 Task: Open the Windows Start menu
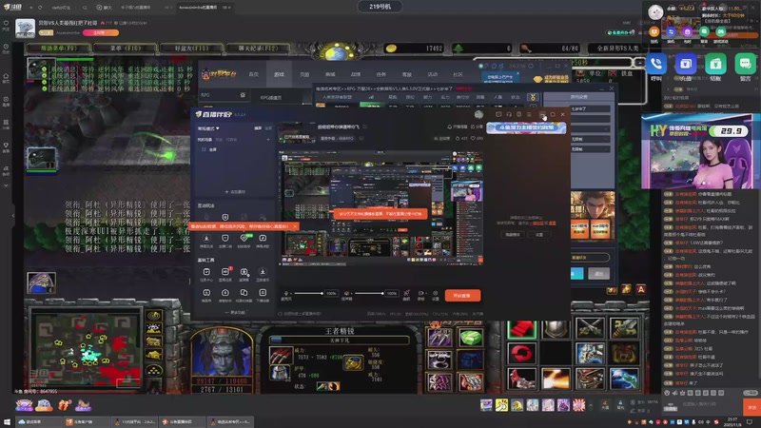pyautogui.click(x=7, y=422)
